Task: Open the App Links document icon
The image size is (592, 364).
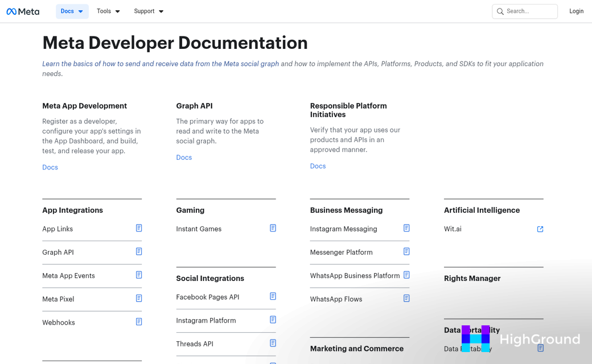Action: pos(139,228)
